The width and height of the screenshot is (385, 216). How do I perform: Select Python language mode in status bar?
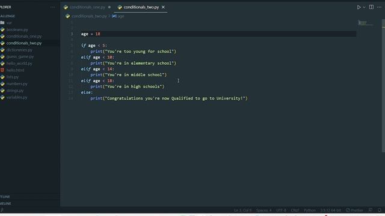tap(310, 210)
